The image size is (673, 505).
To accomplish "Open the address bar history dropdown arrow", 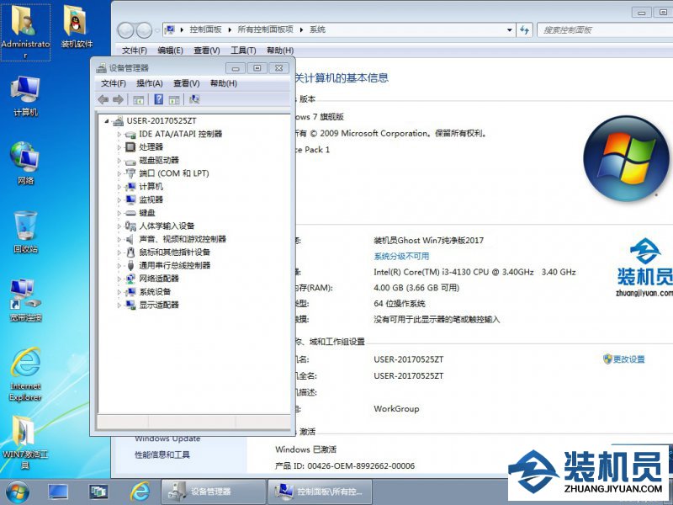I will click(510, 30).
